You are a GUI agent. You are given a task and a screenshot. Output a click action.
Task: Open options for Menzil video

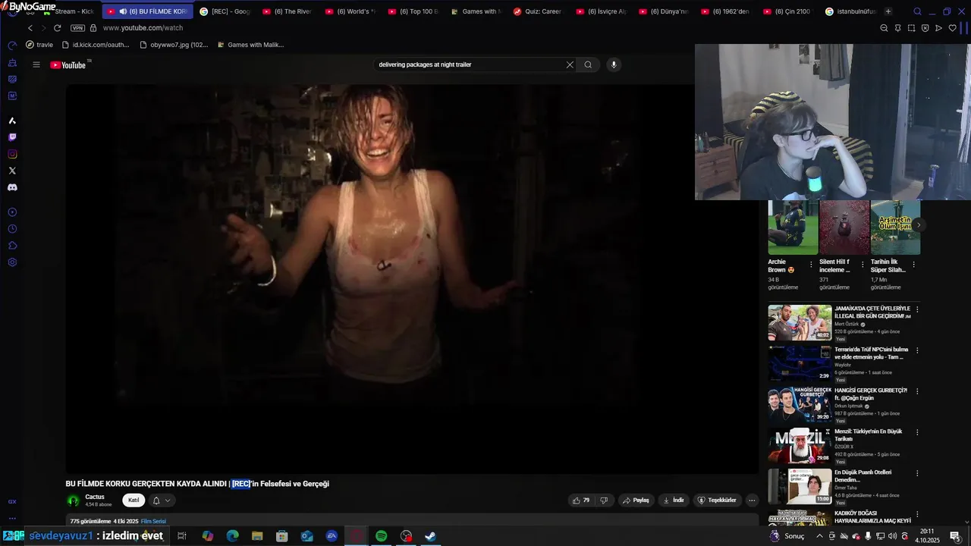(917, 432)
